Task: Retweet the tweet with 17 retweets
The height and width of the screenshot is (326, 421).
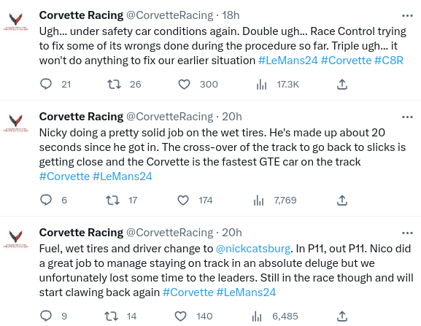Action: point(113,200)
